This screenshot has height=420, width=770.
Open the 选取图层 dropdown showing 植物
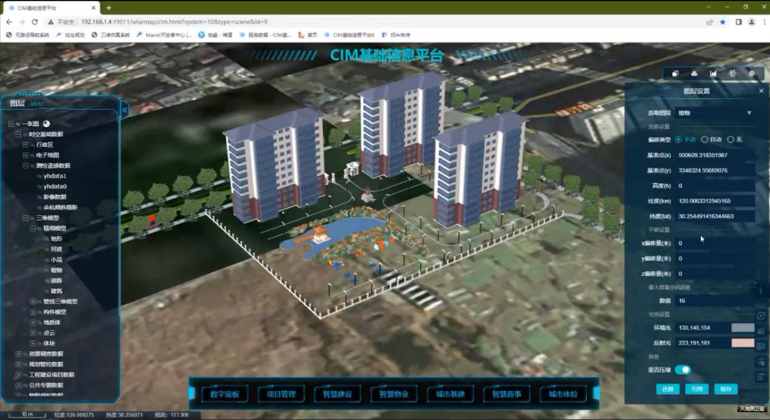714,113
